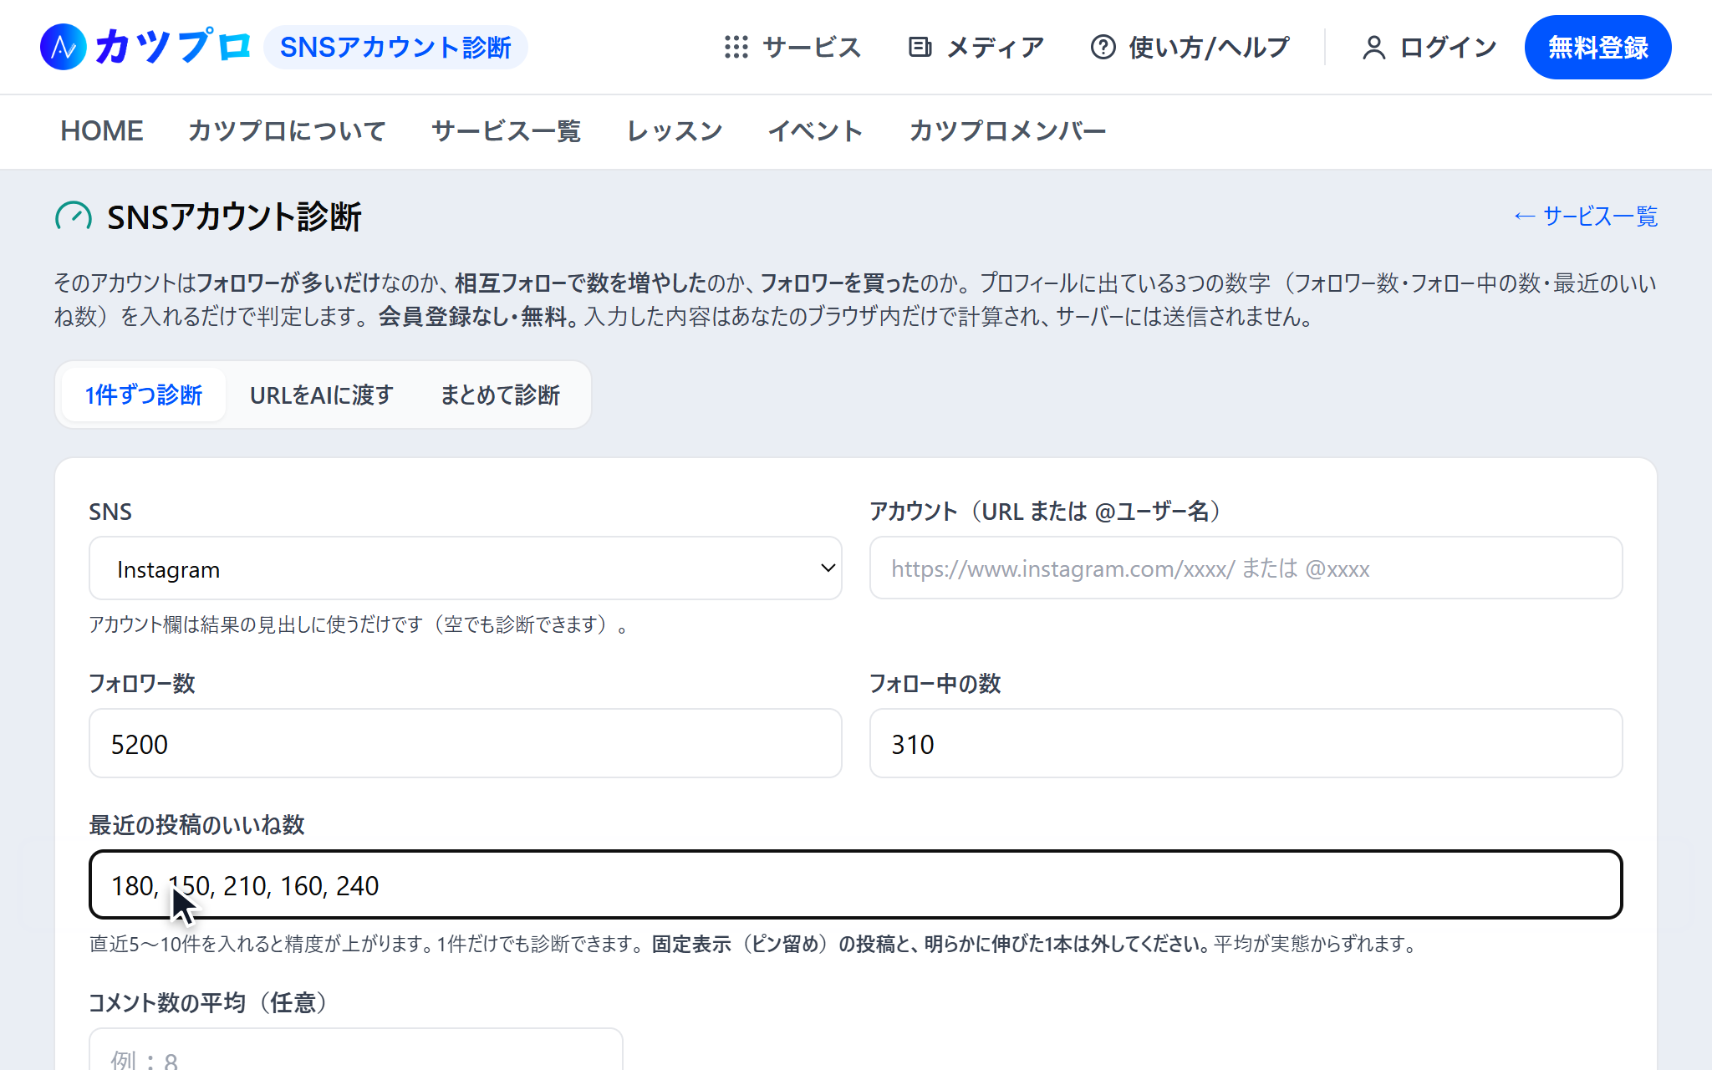The width and height of the screenshot is (1712, 1070).
Task: Click the 最近の投稿のいいね数 input field
Action: [855, 884]
